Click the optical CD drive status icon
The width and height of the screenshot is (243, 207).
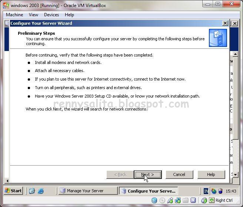coord(162,200)
